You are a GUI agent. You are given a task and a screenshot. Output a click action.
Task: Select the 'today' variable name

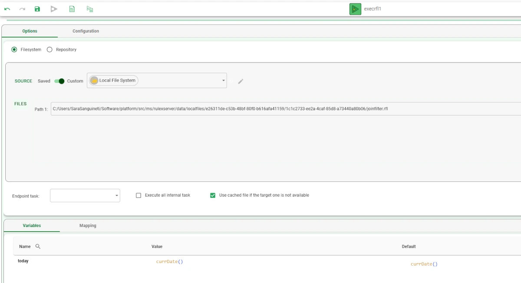click(23, 261)
